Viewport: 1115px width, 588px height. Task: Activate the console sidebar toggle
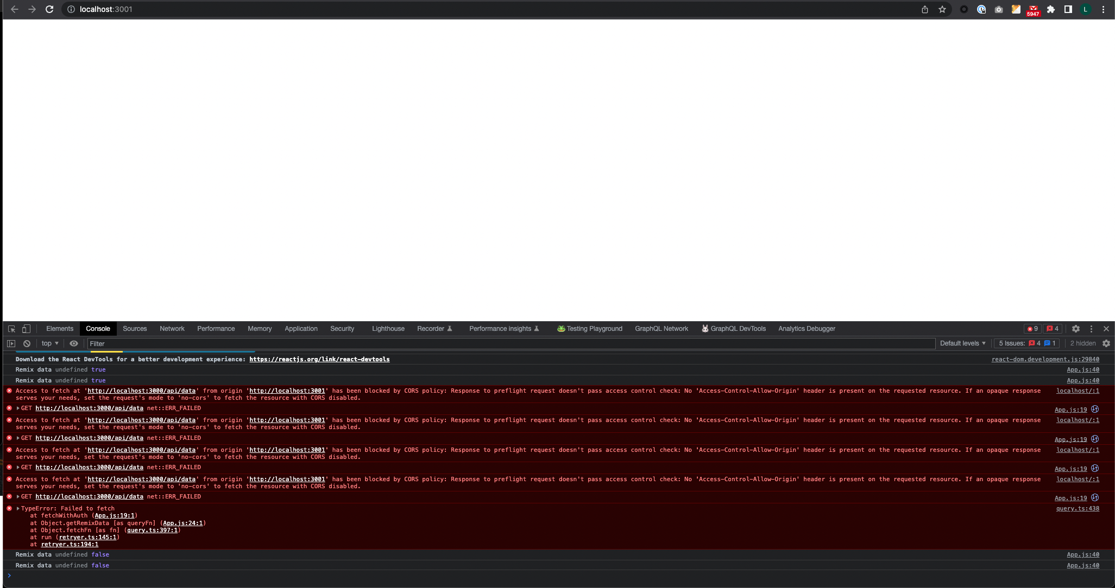click(11, 343)
